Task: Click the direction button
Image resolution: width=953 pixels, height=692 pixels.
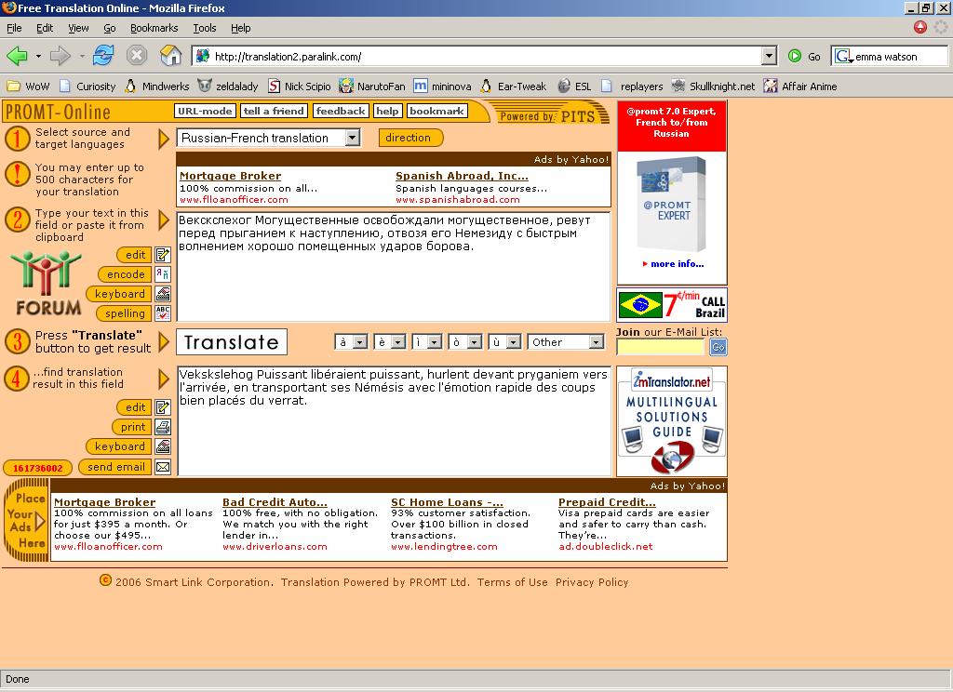Action: pyautogui.click(x=409, y=138)
